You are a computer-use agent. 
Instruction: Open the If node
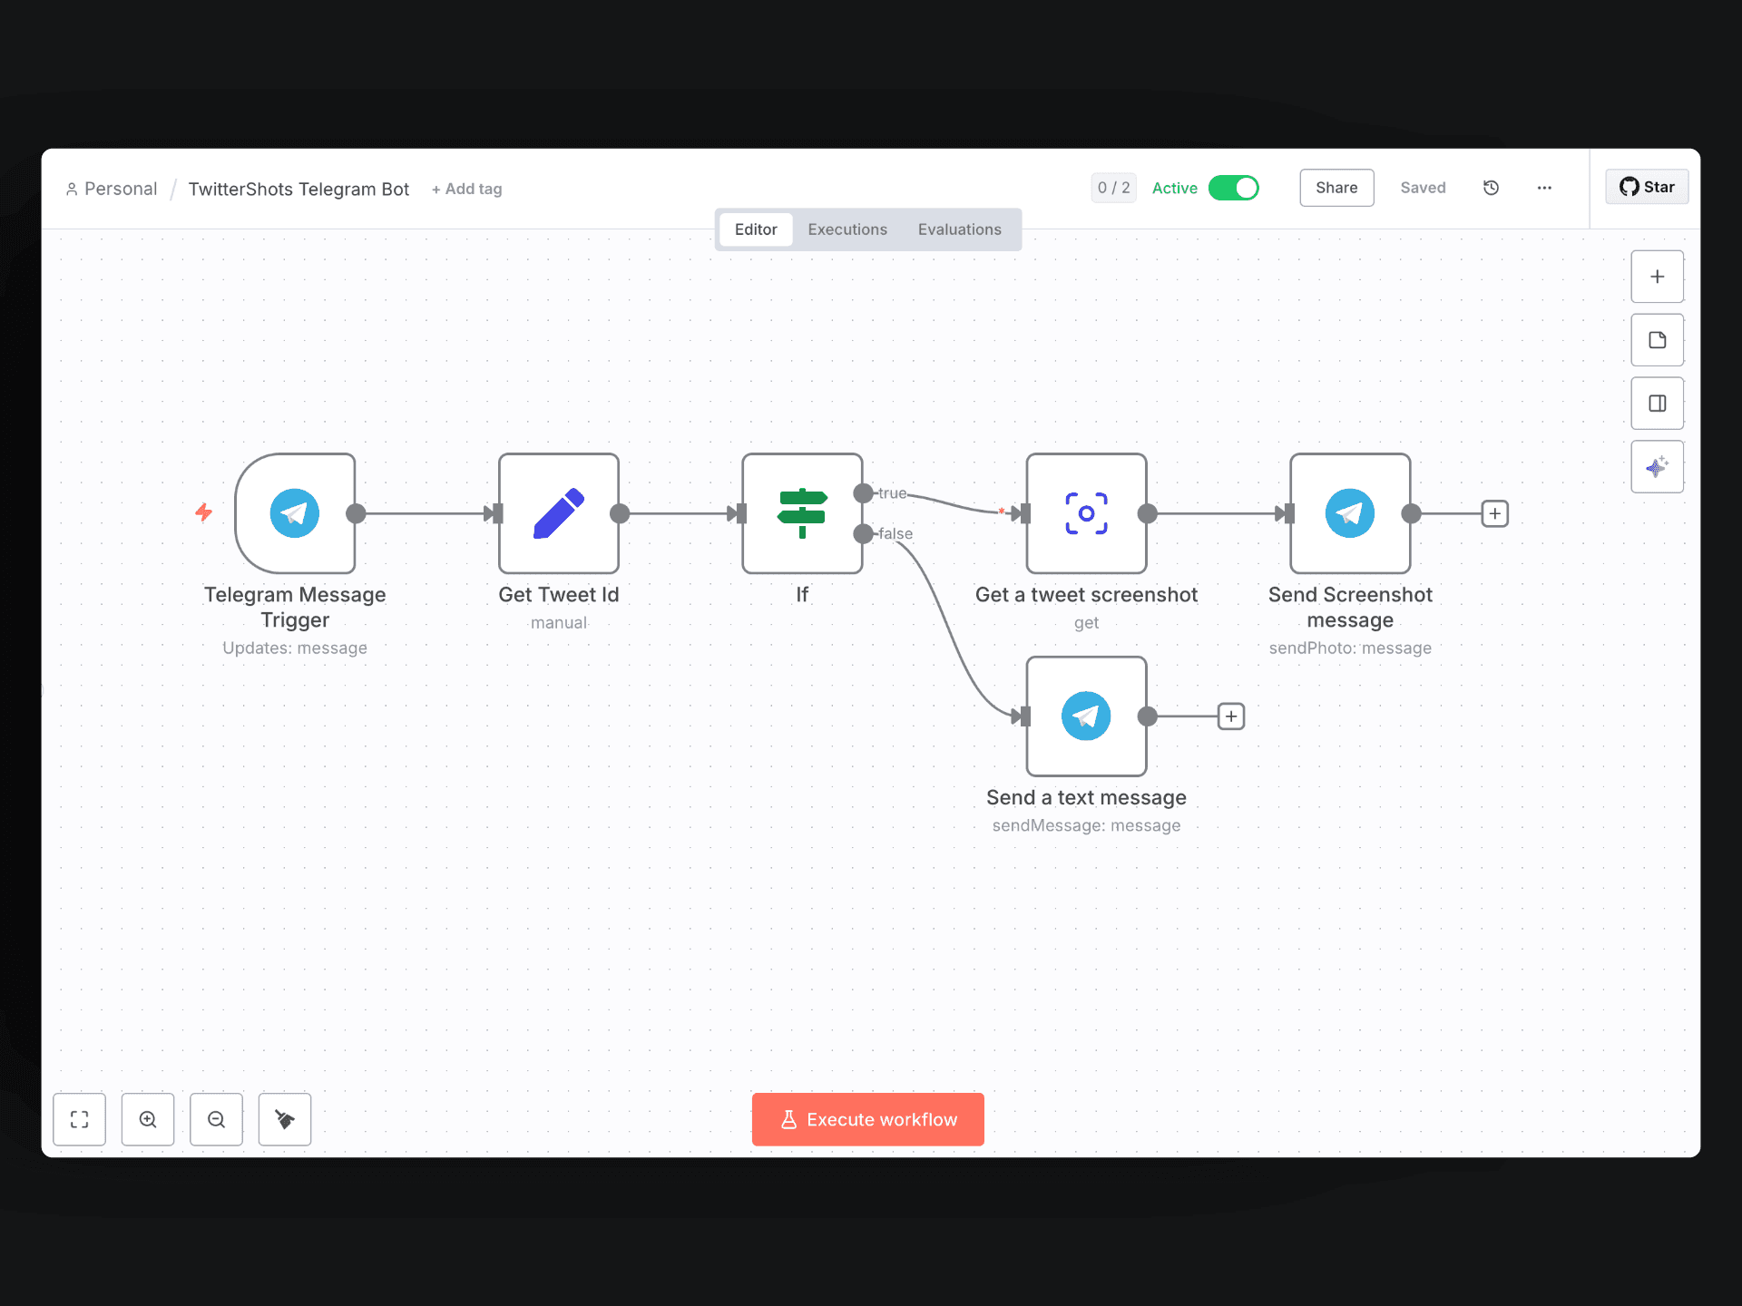(x=802, y=513)
